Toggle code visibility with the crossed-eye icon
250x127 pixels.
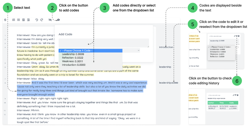point(50,20)
